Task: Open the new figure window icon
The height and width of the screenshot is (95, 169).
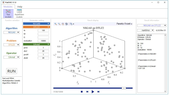Action: click(x=71, y=24)
